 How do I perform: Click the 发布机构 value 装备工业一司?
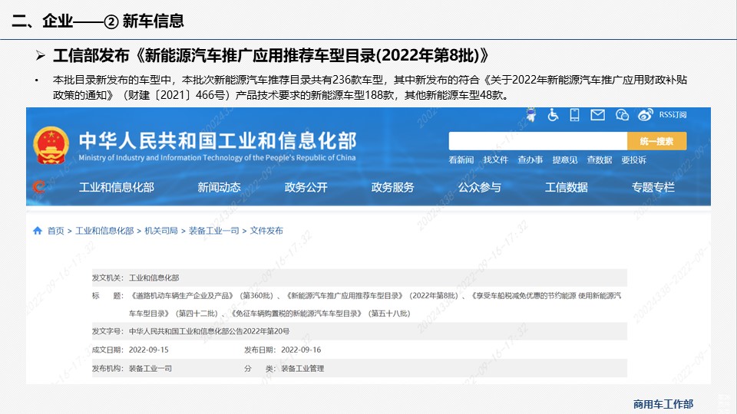[150, 369]
